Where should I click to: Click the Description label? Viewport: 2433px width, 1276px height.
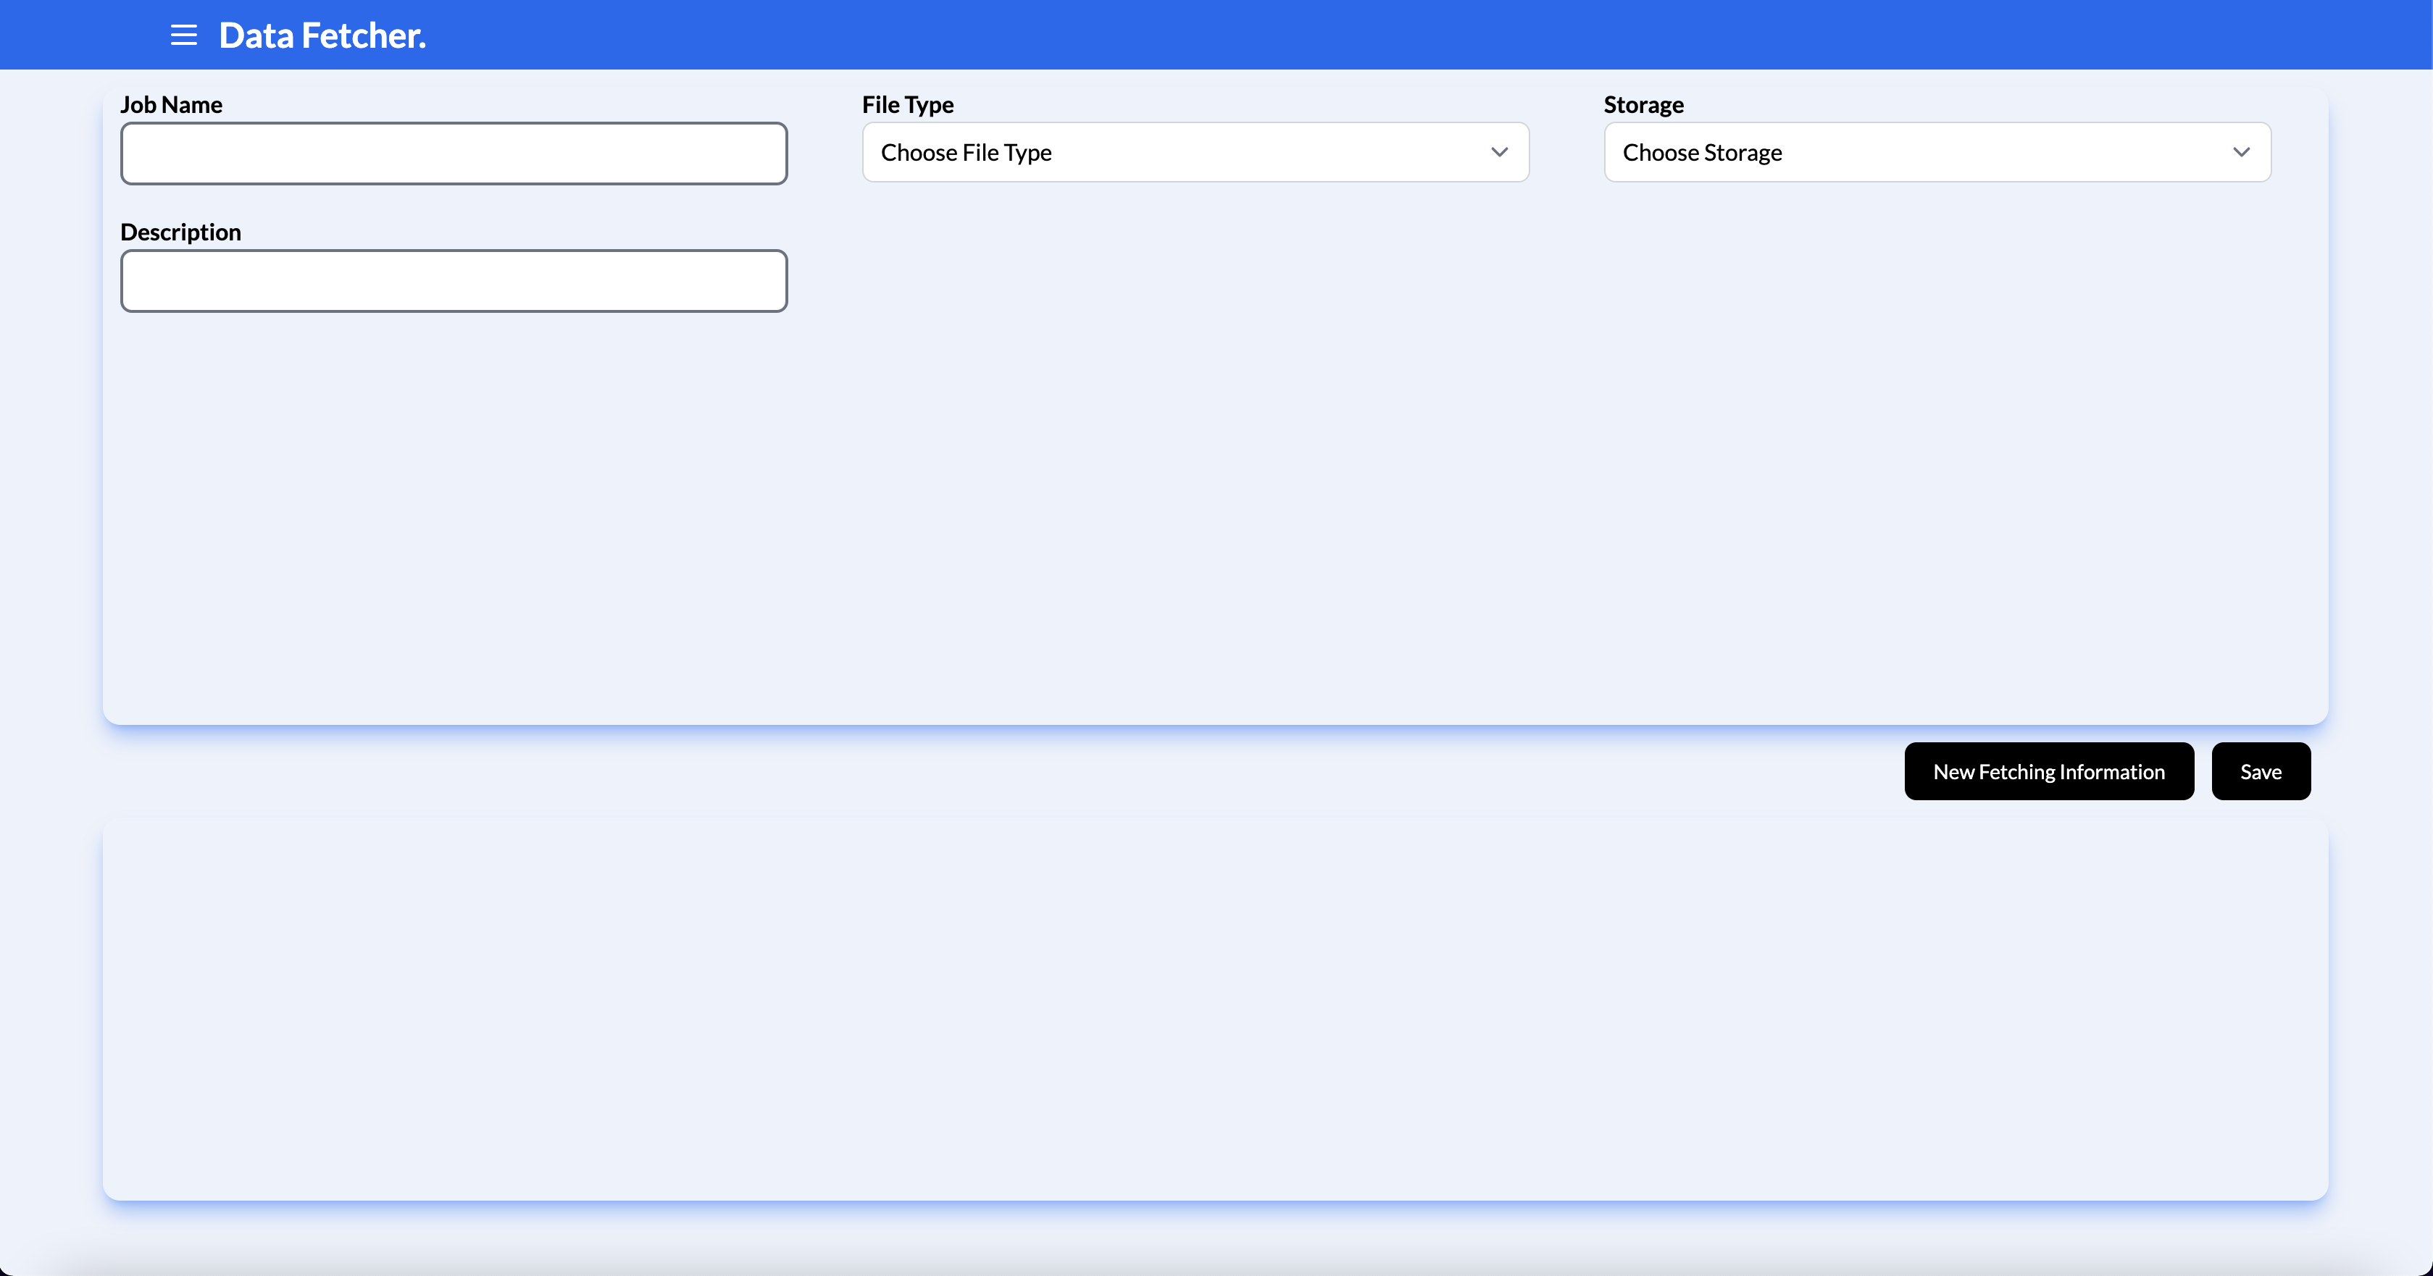click(180, 231)
